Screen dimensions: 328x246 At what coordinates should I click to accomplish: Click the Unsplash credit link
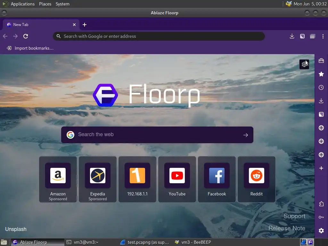(16, 229)
